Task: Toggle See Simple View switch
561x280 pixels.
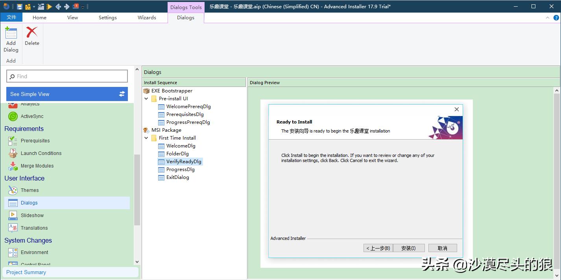Action: [x=122, y=94]
